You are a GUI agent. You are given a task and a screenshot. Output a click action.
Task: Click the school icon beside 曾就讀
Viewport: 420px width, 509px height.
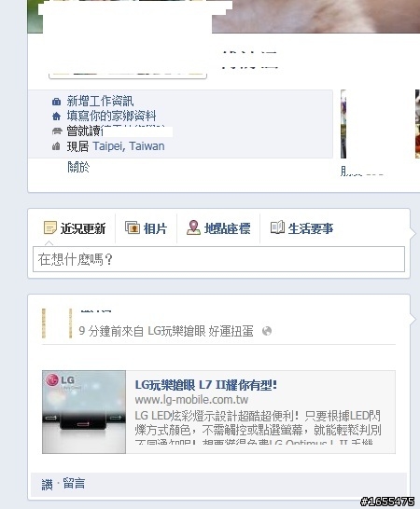click(57, 131)
